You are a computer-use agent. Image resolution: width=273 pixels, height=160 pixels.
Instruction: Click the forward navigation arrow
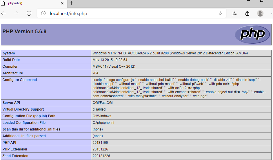[x=16, y=13]
